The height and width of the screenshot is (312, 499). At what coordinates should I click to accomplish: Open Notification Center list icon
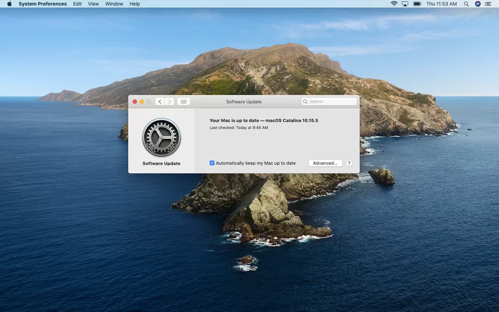tap(490, 4)
